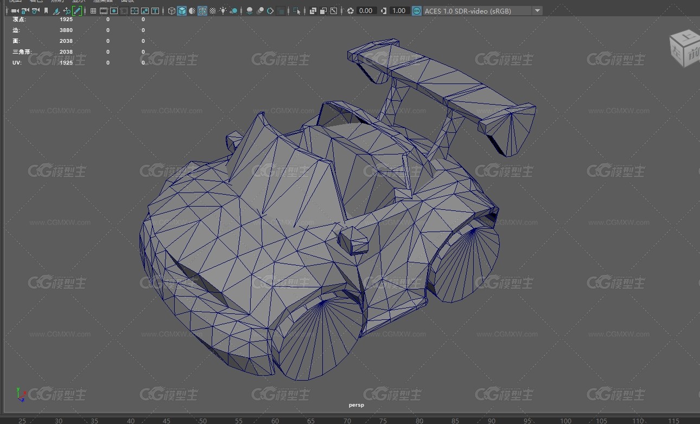Viewport: 700px width, 424px height.
Task: Click the 1925 value in UV row
Action: tap(66, 63)
